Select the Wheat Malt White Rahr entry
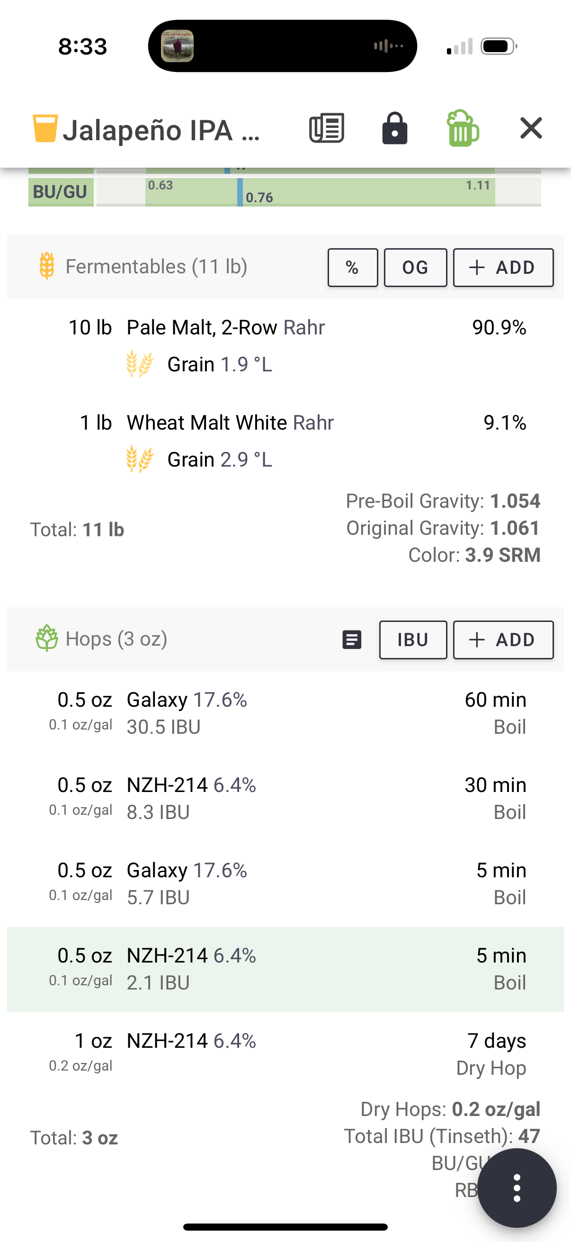This screenshot has width=571, height=1242. point(285,441)
